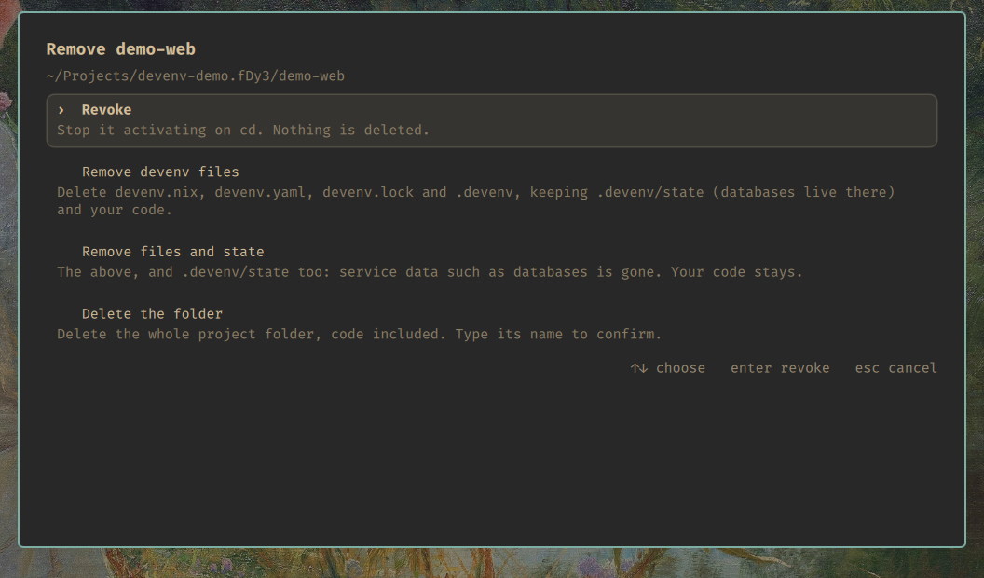Click the up-down arrows choose hint

[668, 367]
